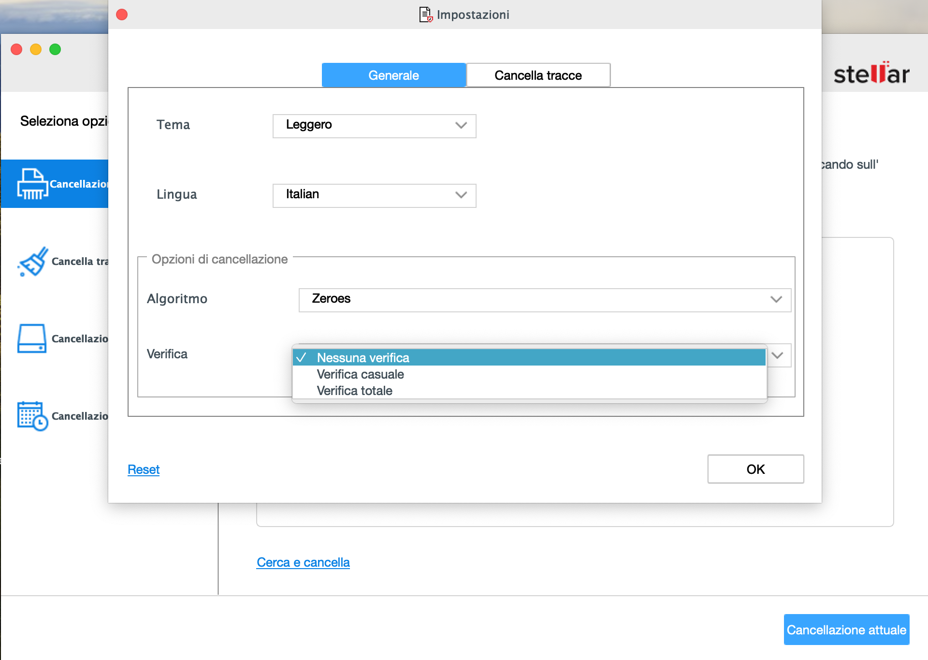This screenshot has height=660, width=928.
Task: Click the Reset link
Action: (144, 469)
